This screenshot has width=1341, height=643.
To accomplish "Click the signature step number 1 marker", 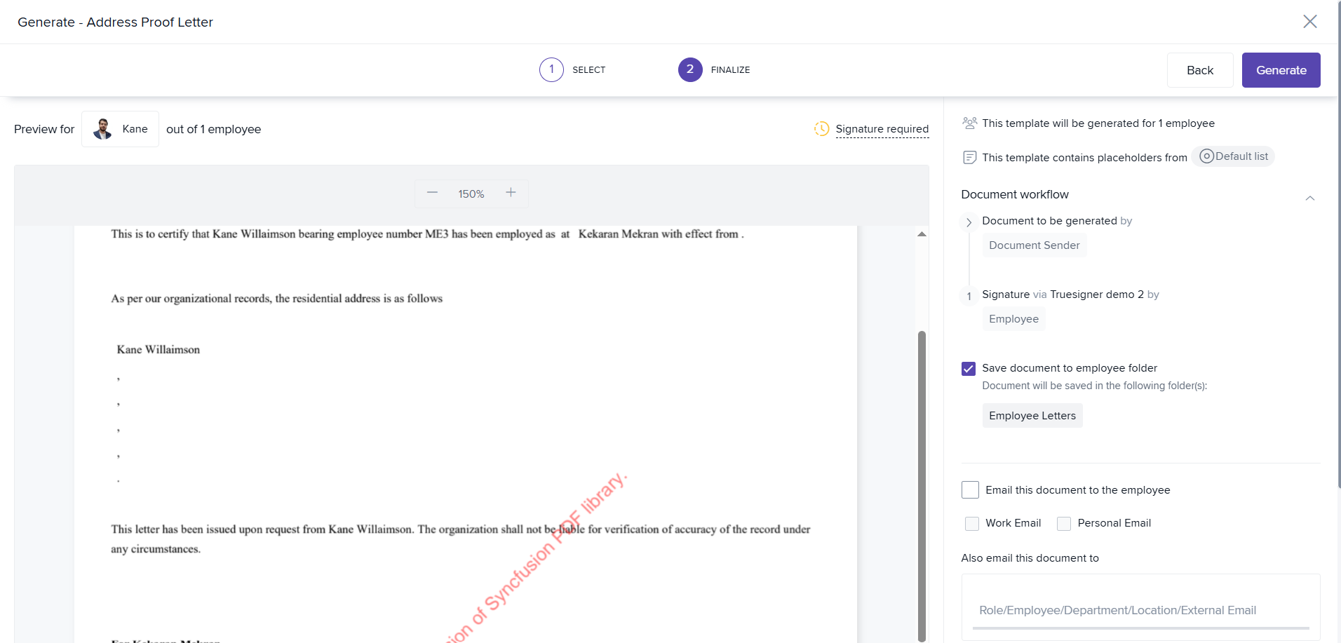I will [969, 297].
